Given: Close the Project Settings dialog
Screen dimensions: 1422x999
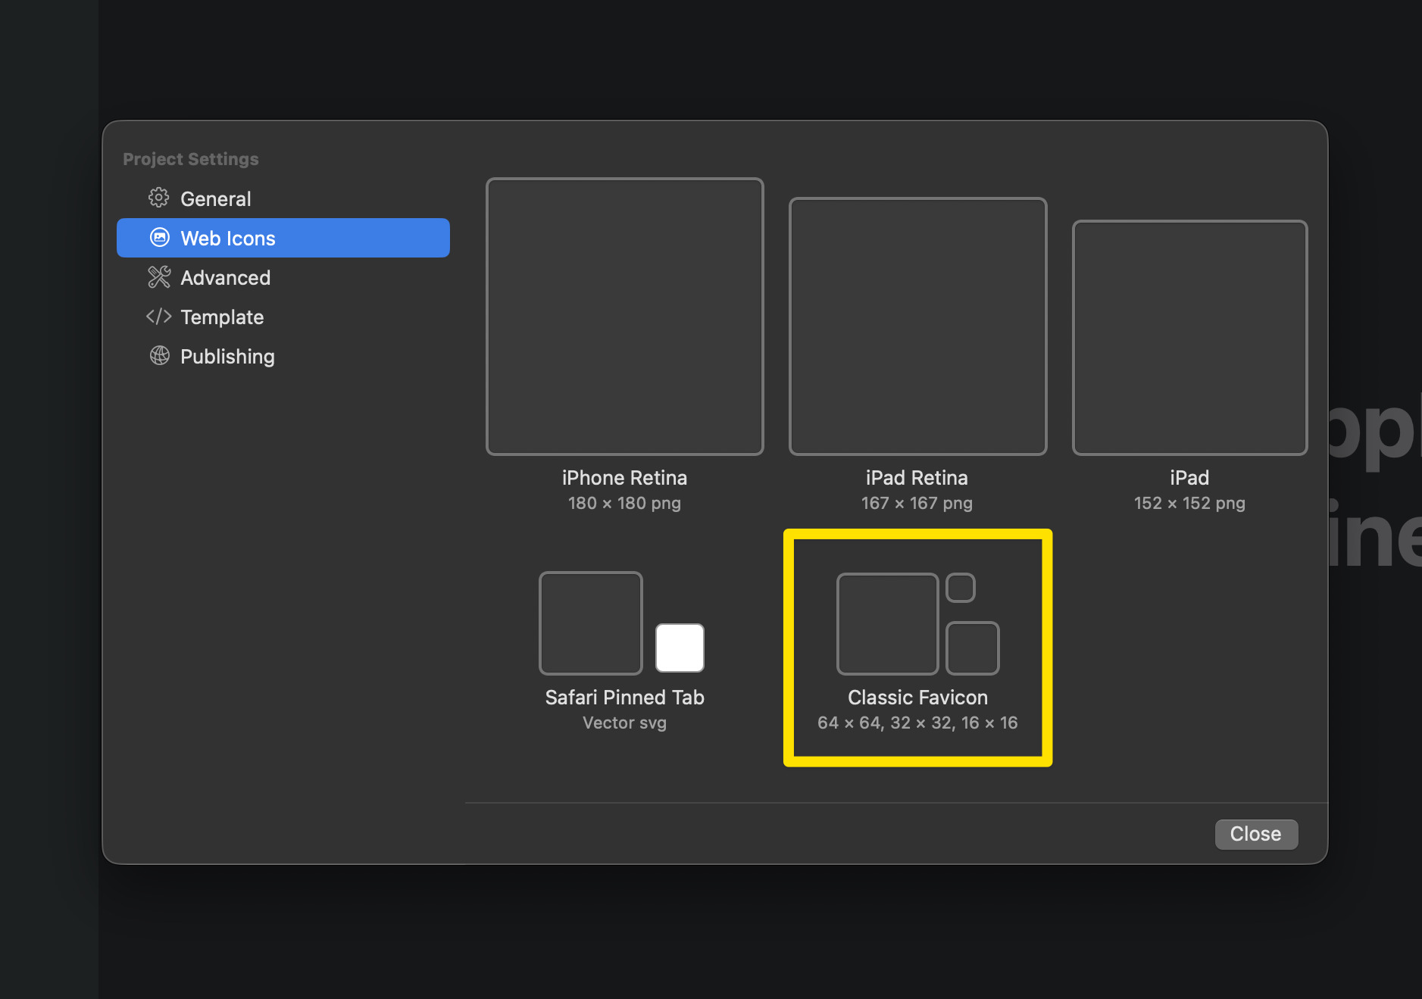Looking at the screenshot, I should pyautogui.click(x=1256, y=834).
